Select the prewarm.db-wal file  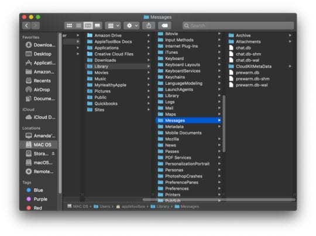point(260,85)
